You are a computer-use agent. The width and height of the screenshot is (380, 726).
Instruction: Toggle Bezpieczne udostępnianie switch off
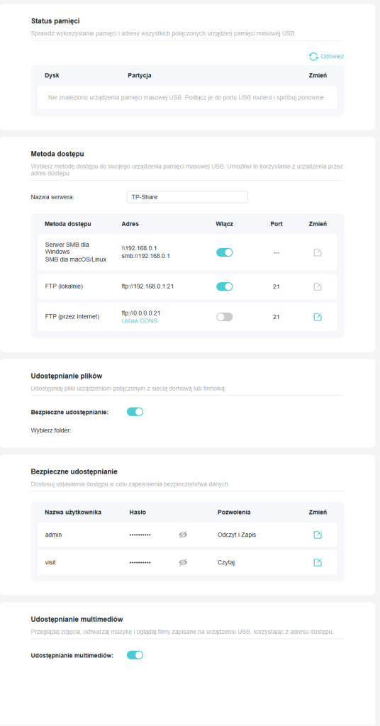coord(135,412)
